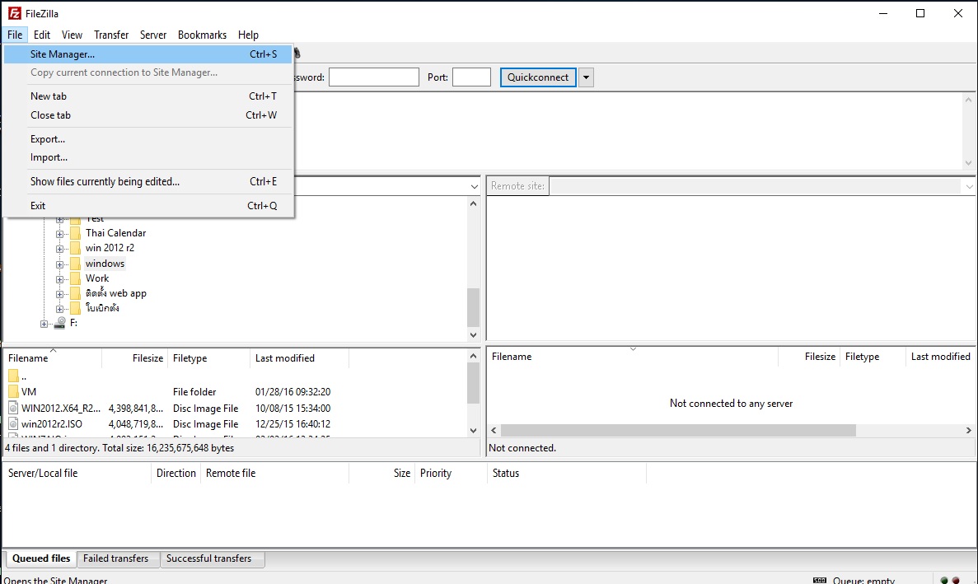Click message log scrollbar down arrow
The height and width of the screenshot is (584, 978).
pos(969,162)
